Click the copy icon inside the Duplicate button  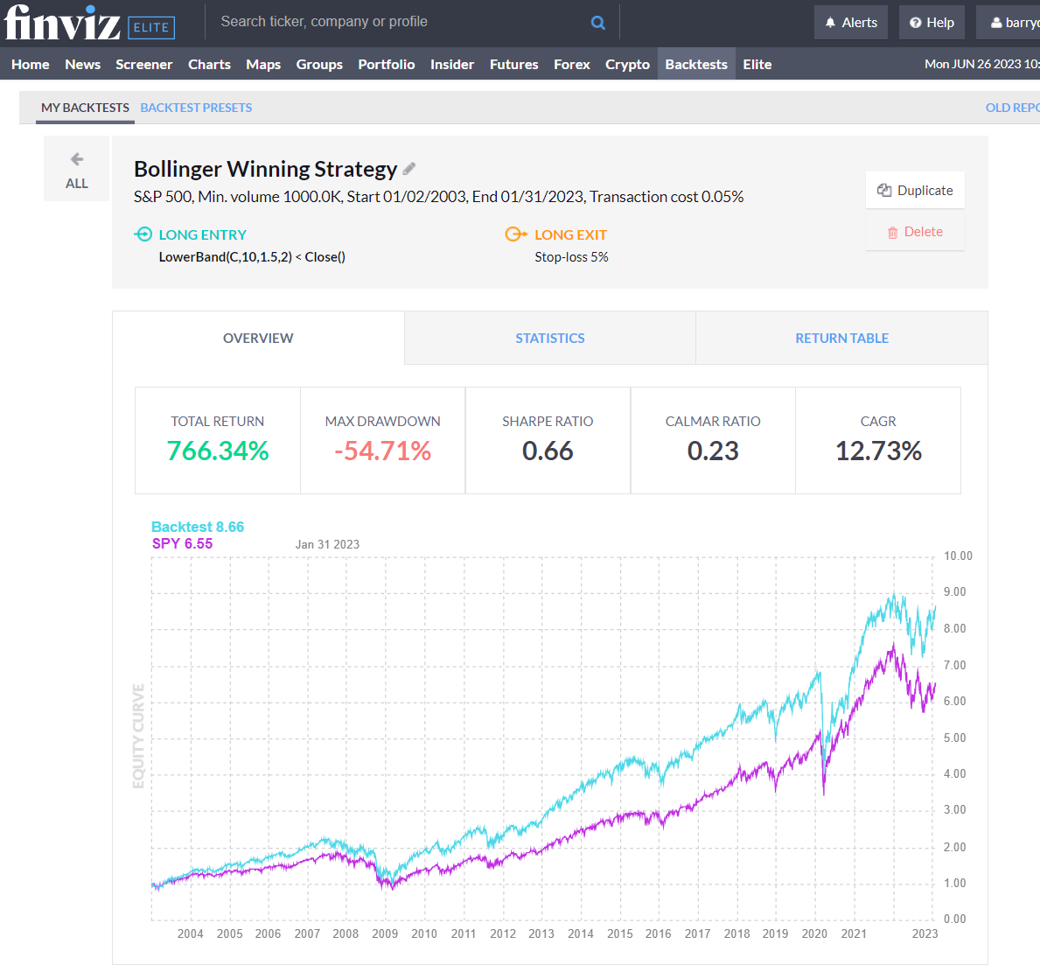(883, 189)
